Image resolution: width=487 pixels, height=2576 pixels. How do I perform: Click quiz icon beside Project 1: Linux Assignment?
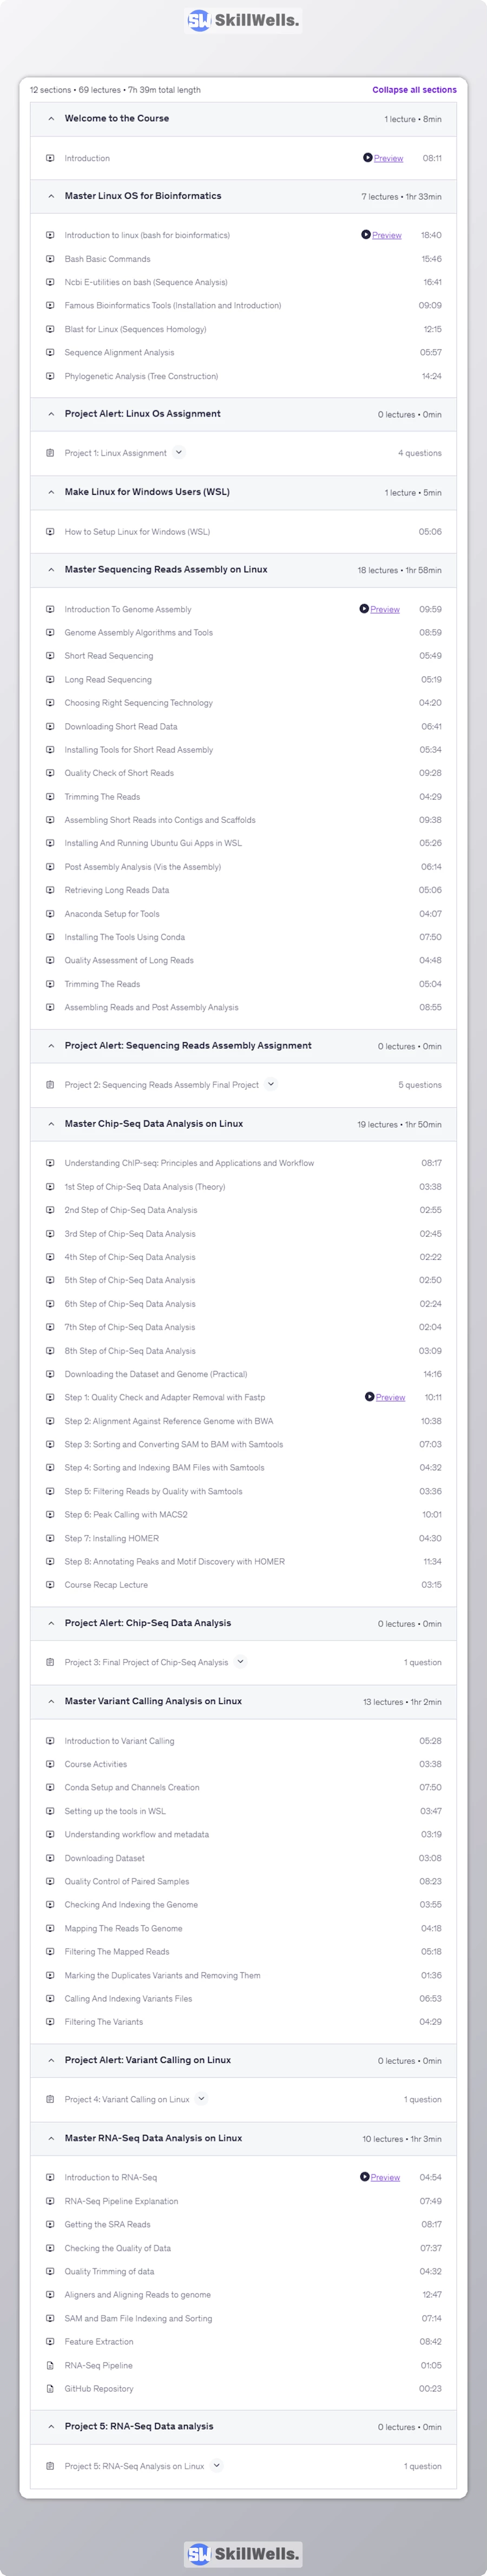pos(50,453)
